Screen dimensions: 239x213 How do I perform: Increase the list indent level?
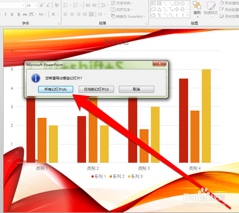click(94, 6)
